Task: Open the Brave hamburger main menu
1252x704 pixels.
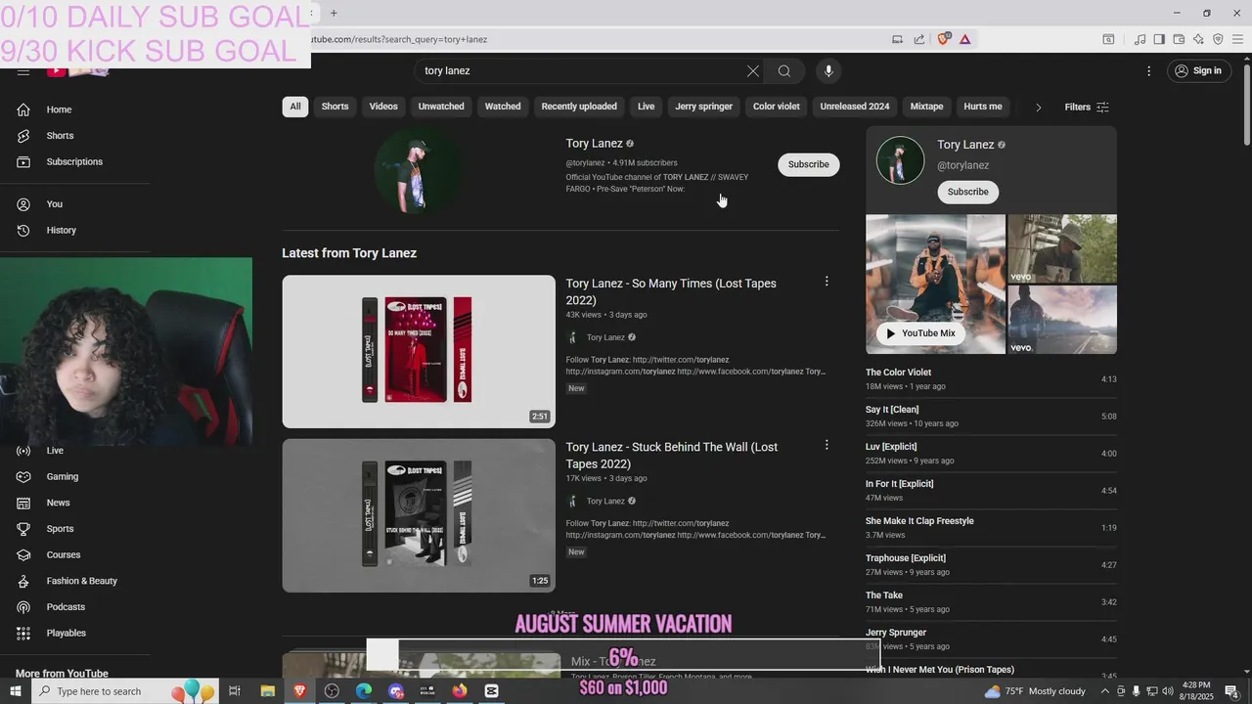Action: [1237, 39]
